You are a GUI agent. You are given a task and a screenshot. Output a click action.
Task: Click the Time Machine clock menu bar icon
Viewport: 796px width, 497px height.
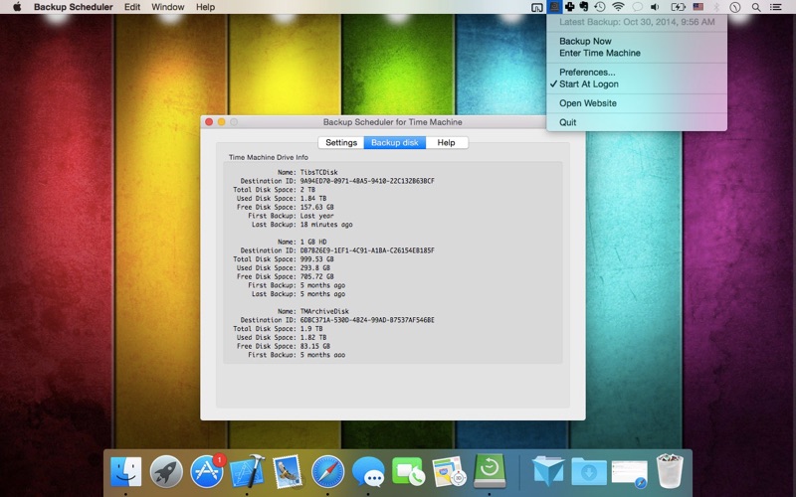coord(600,7)
